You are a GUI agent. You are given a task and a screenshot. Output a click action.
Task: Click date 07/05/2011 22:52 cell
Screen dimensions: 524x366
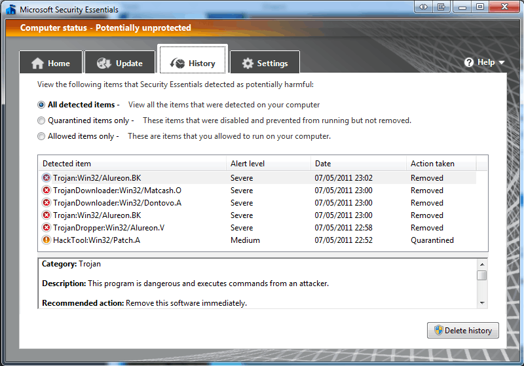pos(343,240)
